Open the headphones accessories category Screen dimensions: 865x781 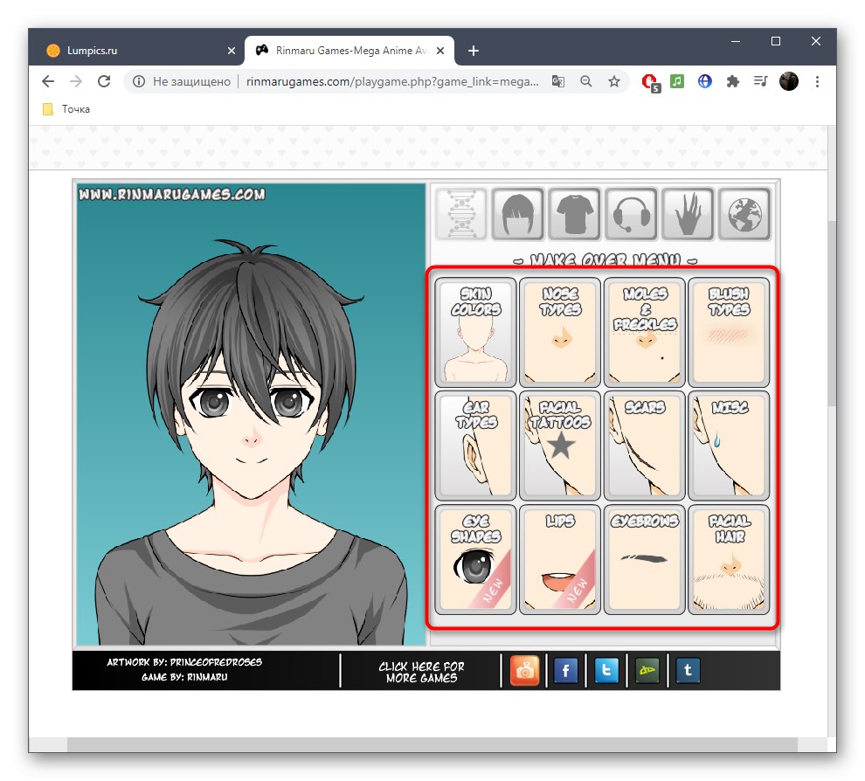pyautogui.click(x=631, y=214)
